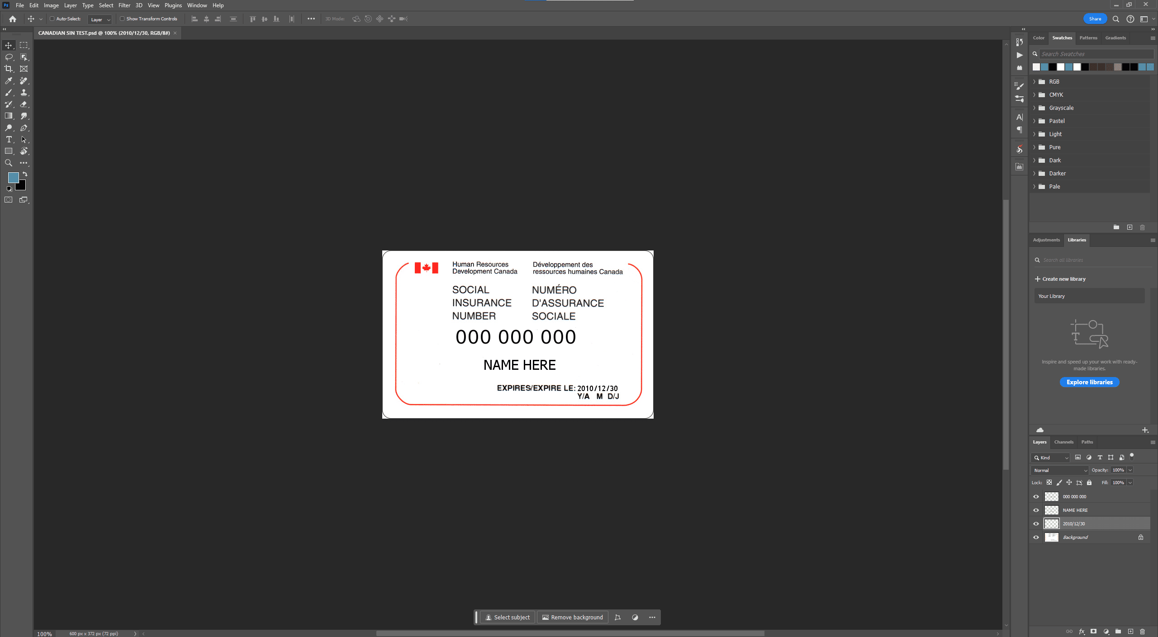Select the History Brush tool

[x=9, y=104]
